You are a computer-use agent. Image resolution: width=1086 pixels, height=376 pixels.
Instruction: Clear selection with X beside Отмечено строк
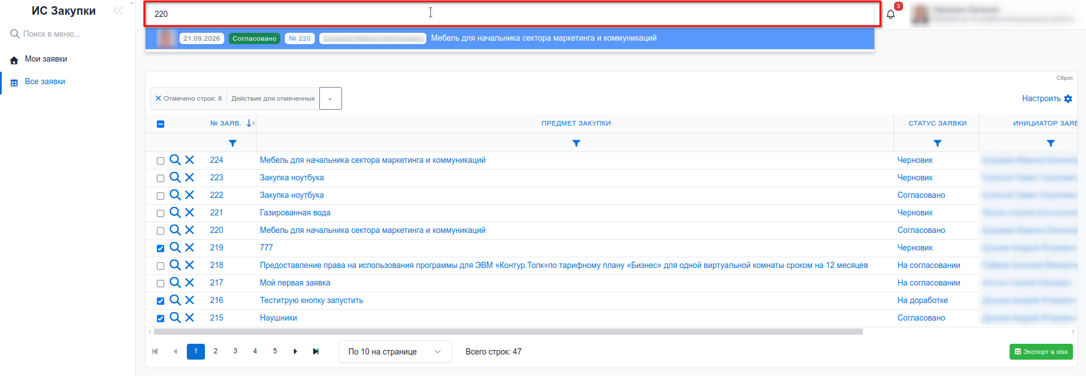pos(159,98)
